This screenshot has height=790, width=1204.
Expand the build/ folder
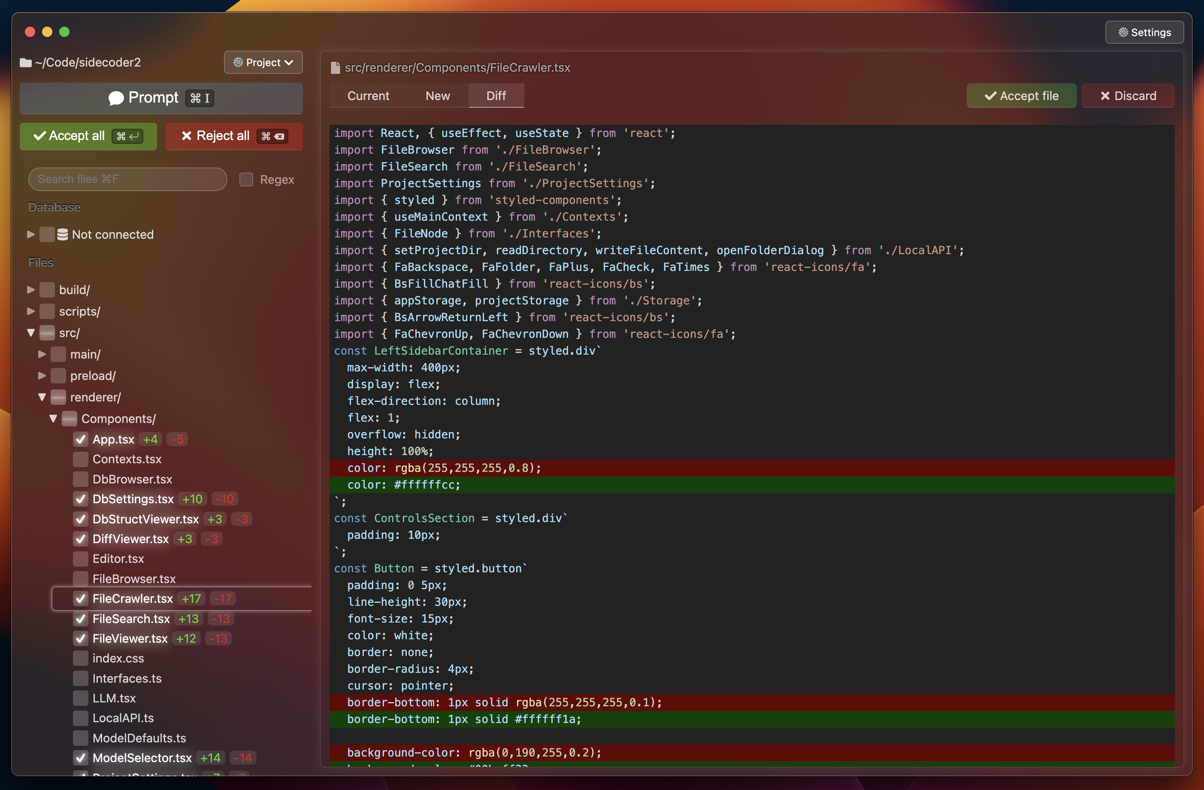click(x=31, y=290)
